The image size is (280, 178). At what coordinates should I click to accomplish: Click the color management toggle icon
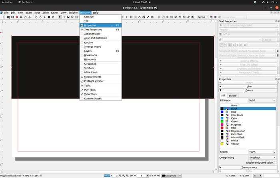coord(211,17)
